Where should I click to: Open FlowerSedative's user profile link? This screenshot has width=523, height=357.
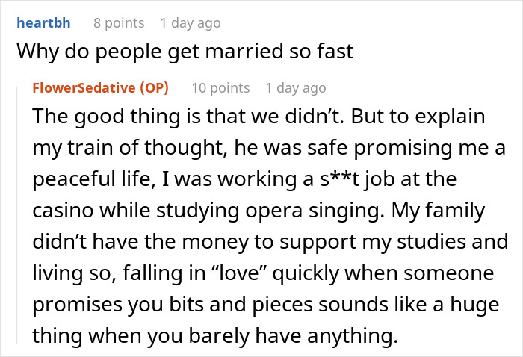(84, 87)
